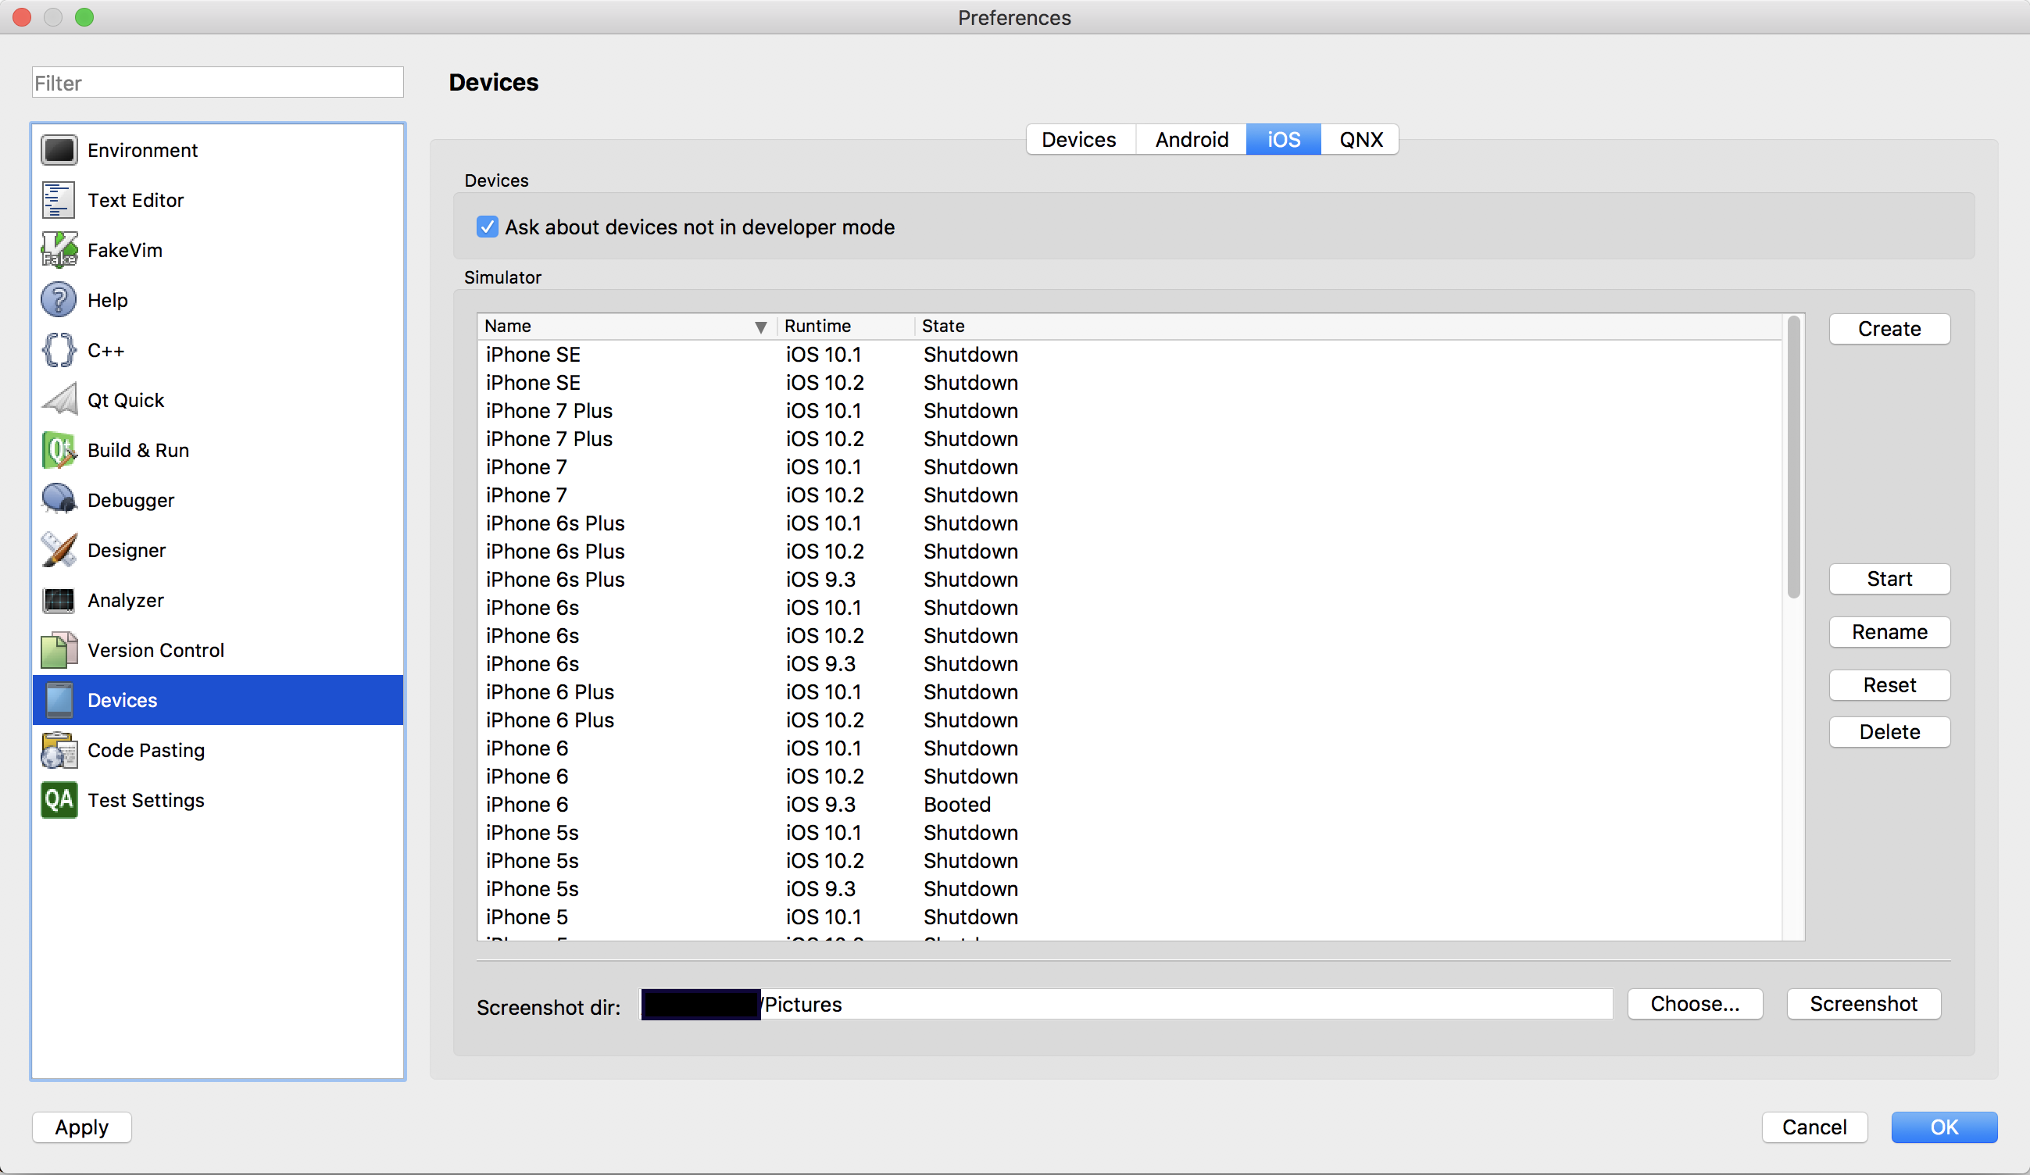
Task: Switch to the Android tab
Action: 1191,140
